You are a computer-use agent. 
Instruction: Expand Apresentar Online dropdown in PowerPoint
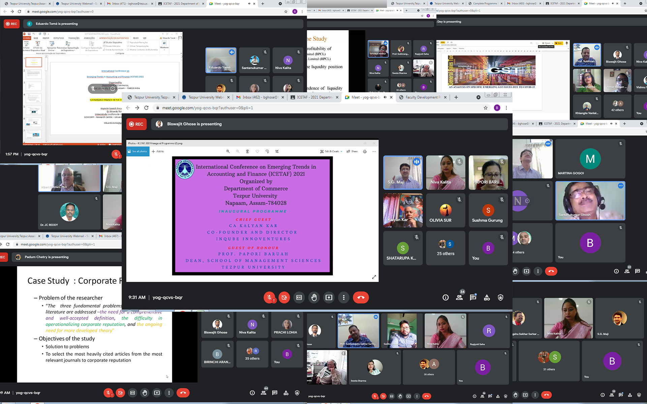[52, 46]
